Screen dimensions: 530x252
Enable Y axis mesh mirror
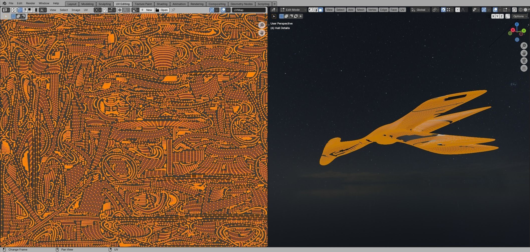pos(497,16)
